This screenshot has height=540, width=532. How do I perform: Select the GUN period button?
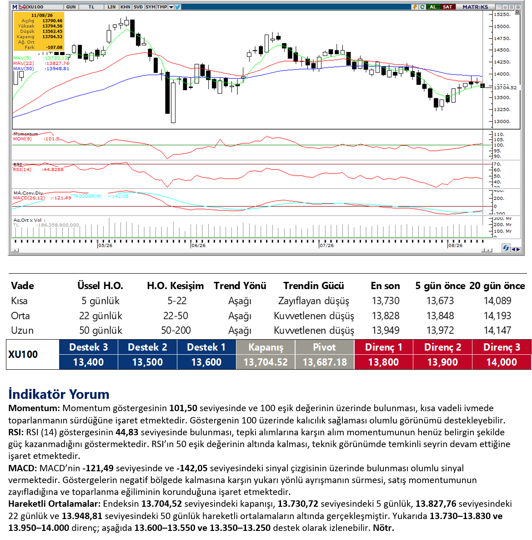click(x=71, y=7)
